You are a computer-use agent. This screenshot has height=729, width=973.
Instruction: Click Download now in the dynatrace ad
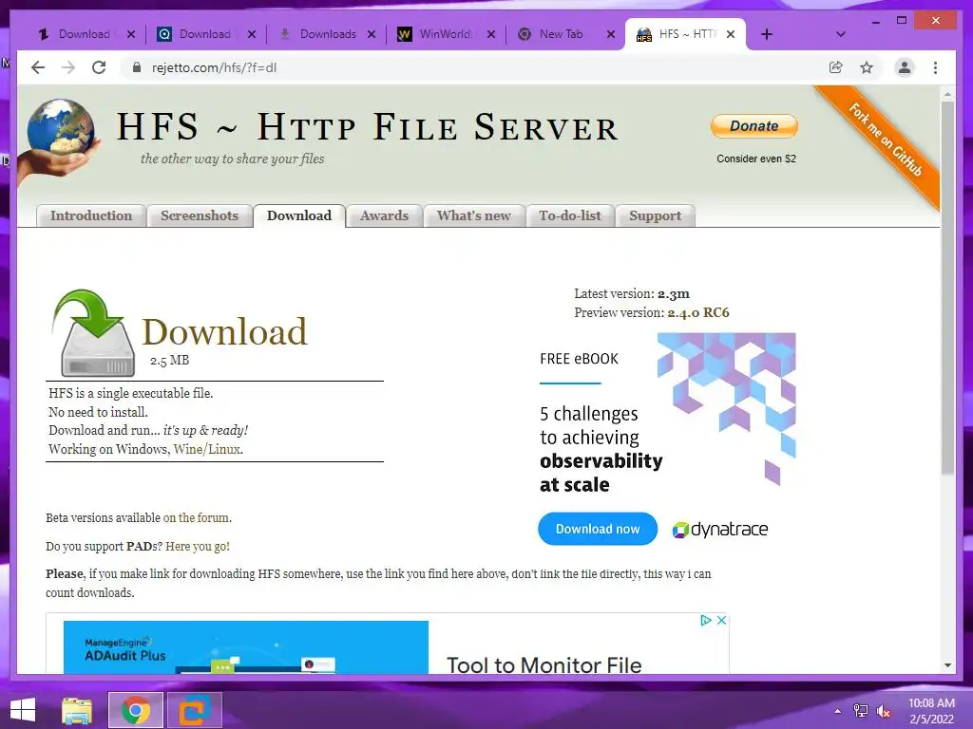click(598, 529)
